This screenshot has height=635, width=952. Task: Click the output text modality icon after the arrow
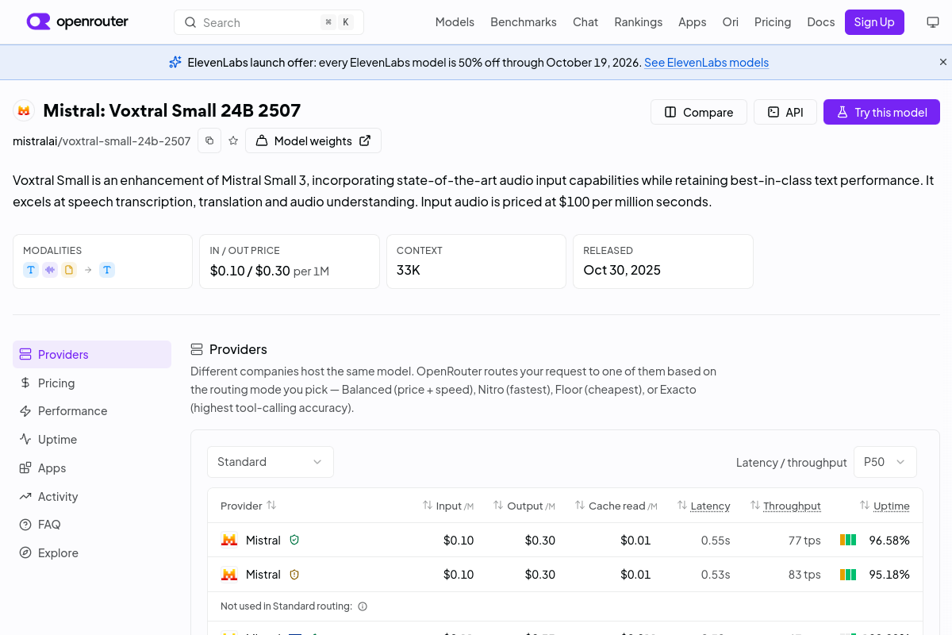click(x=107, y=270)
